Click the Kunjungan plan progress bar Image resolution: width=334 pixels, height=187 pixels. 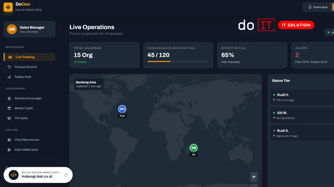click(x=178, y=61)
